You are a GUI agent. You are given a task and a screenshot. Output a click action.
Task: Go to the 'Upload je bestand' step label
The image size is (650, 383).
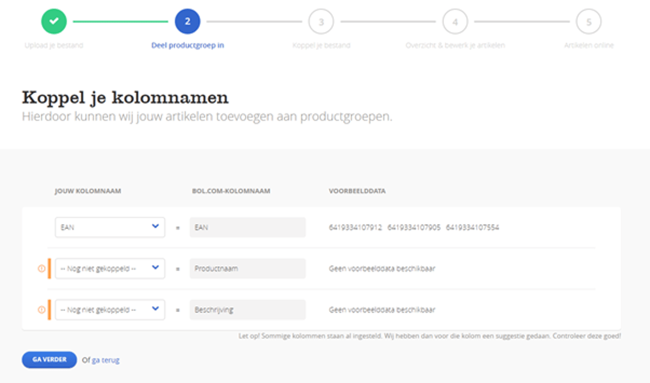tap(54, 45)
